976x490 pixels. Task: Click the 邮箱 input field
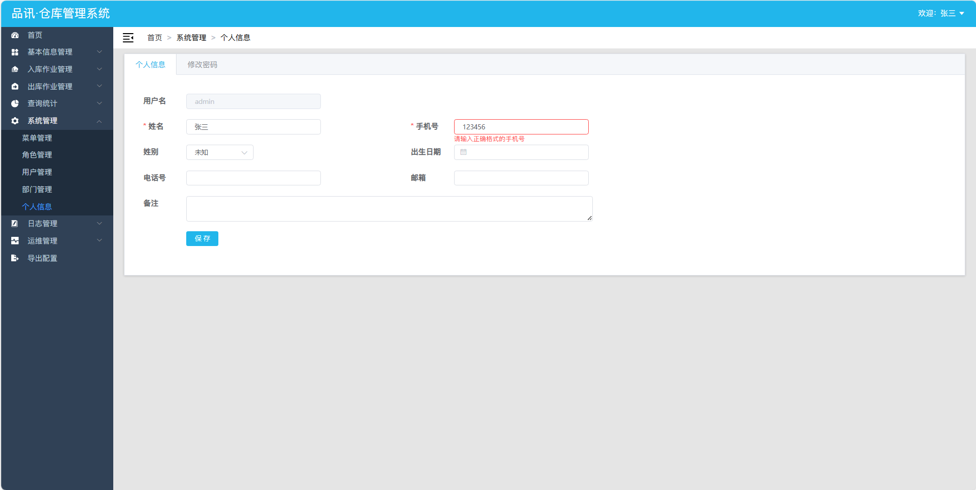click(x=521, y=178)
